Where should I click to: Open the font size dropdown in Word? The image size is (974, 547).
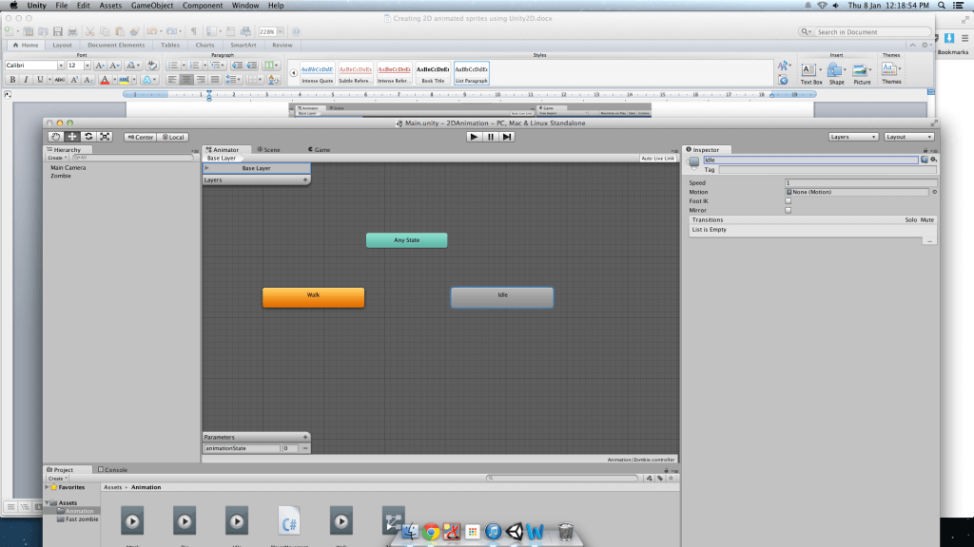pos(87,66)
